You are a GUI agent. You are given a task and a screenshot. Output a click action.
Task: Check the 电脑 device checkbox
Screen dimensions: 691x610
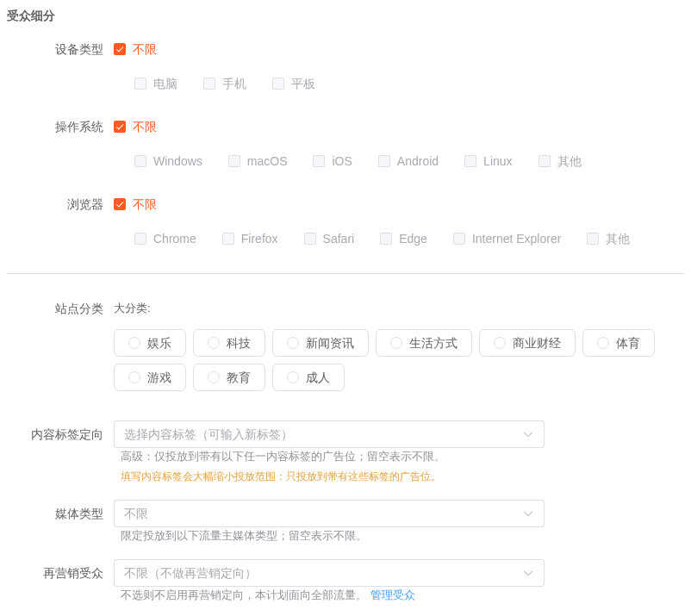coord(140,84)
